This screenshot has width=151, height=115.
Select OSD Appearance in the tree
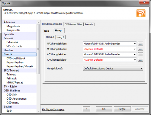19,99
